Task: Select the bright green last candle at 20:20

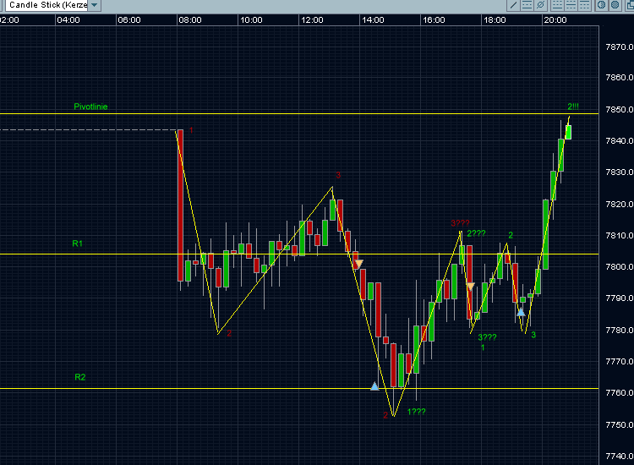Action: coord(569,132)
